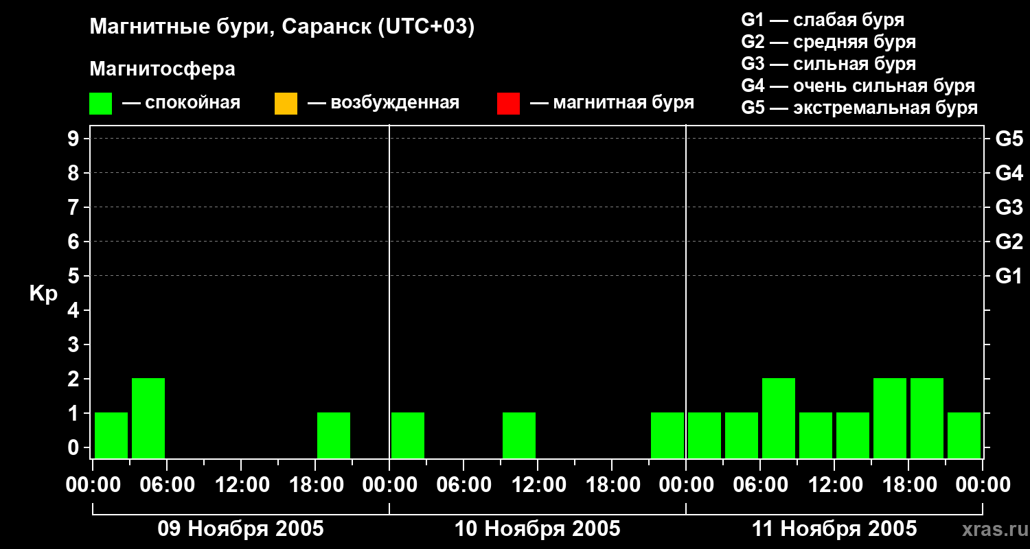This screenshot has height=549, width=1030.
Task: Select the orange 'возбужденная' legend swatch
Action: click(286, 104)
